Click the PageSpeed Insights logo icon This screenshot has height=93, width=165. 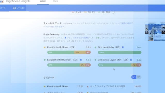(x=2, y=1)
